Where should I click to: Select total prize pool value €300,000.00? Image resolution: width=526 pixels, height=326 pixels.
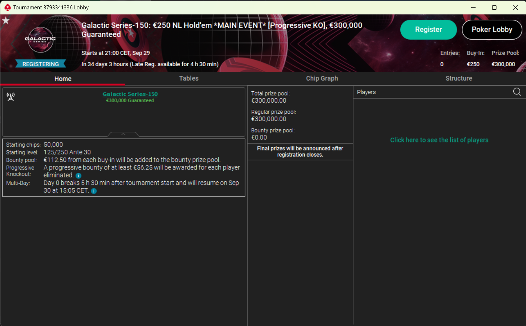coord(269,101)
